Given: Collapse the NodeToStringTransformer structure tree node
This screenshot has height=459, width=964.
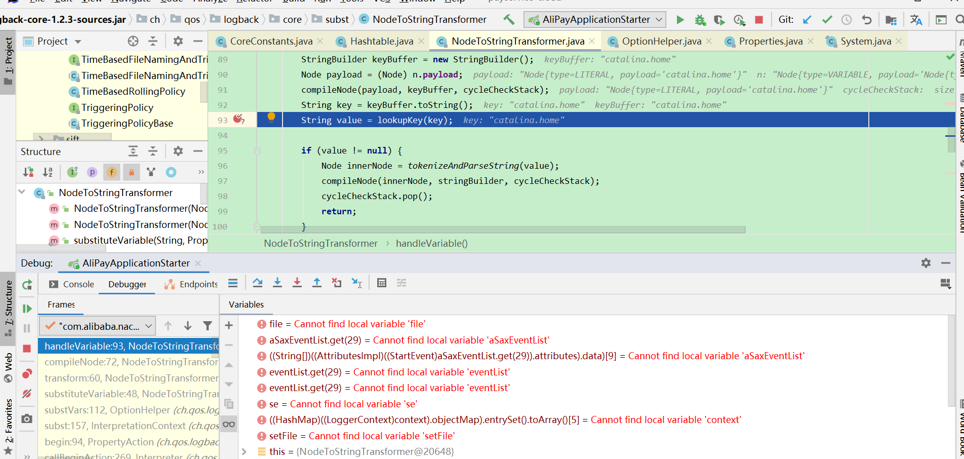Looking at the screenshot, I should pos(22,192).
